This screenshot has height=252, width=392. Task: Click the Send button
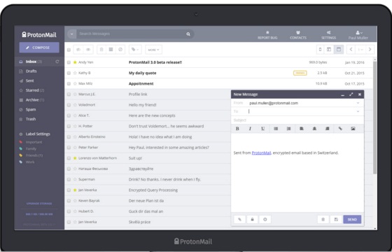[352, 220]
